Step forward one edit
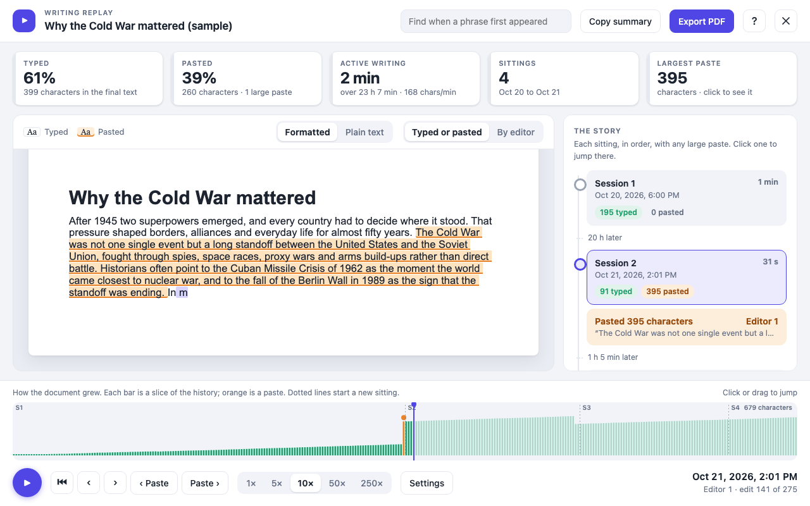 click(x=115, y=483)
